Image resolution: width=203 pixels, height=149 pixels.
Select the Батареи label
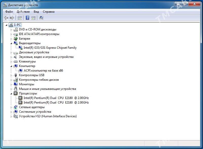click(25, 39)
